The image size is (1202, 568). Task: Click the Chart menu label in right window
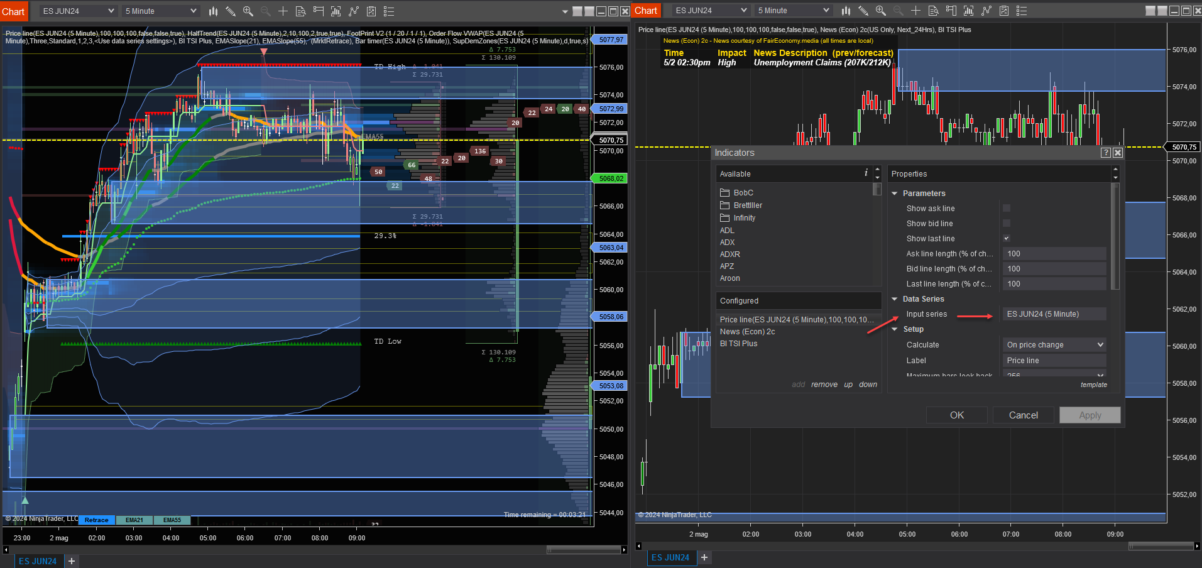click(x=646, y=11)
